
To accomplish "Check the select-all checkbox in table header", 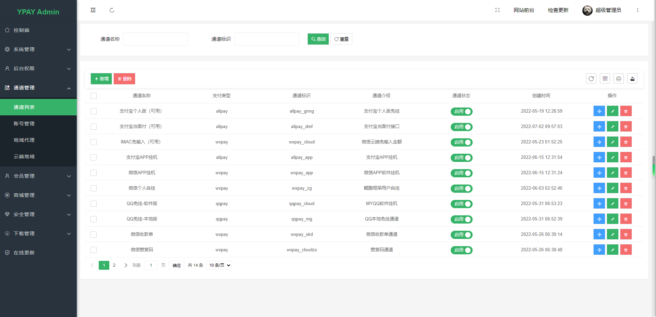I will (x=93, y=96).
